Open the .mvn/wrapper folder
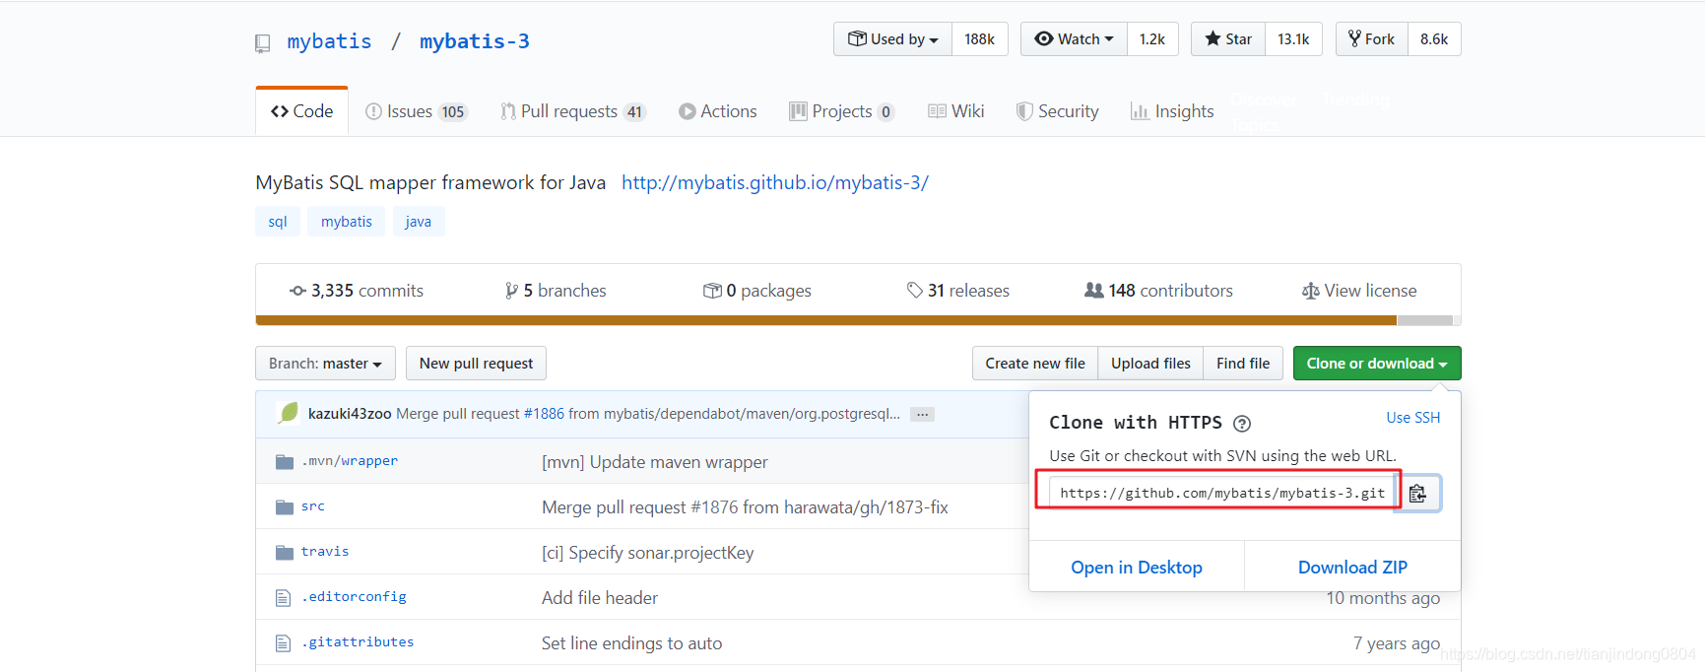The width and height of the screenshot is (1705, 672). point(350,461)
